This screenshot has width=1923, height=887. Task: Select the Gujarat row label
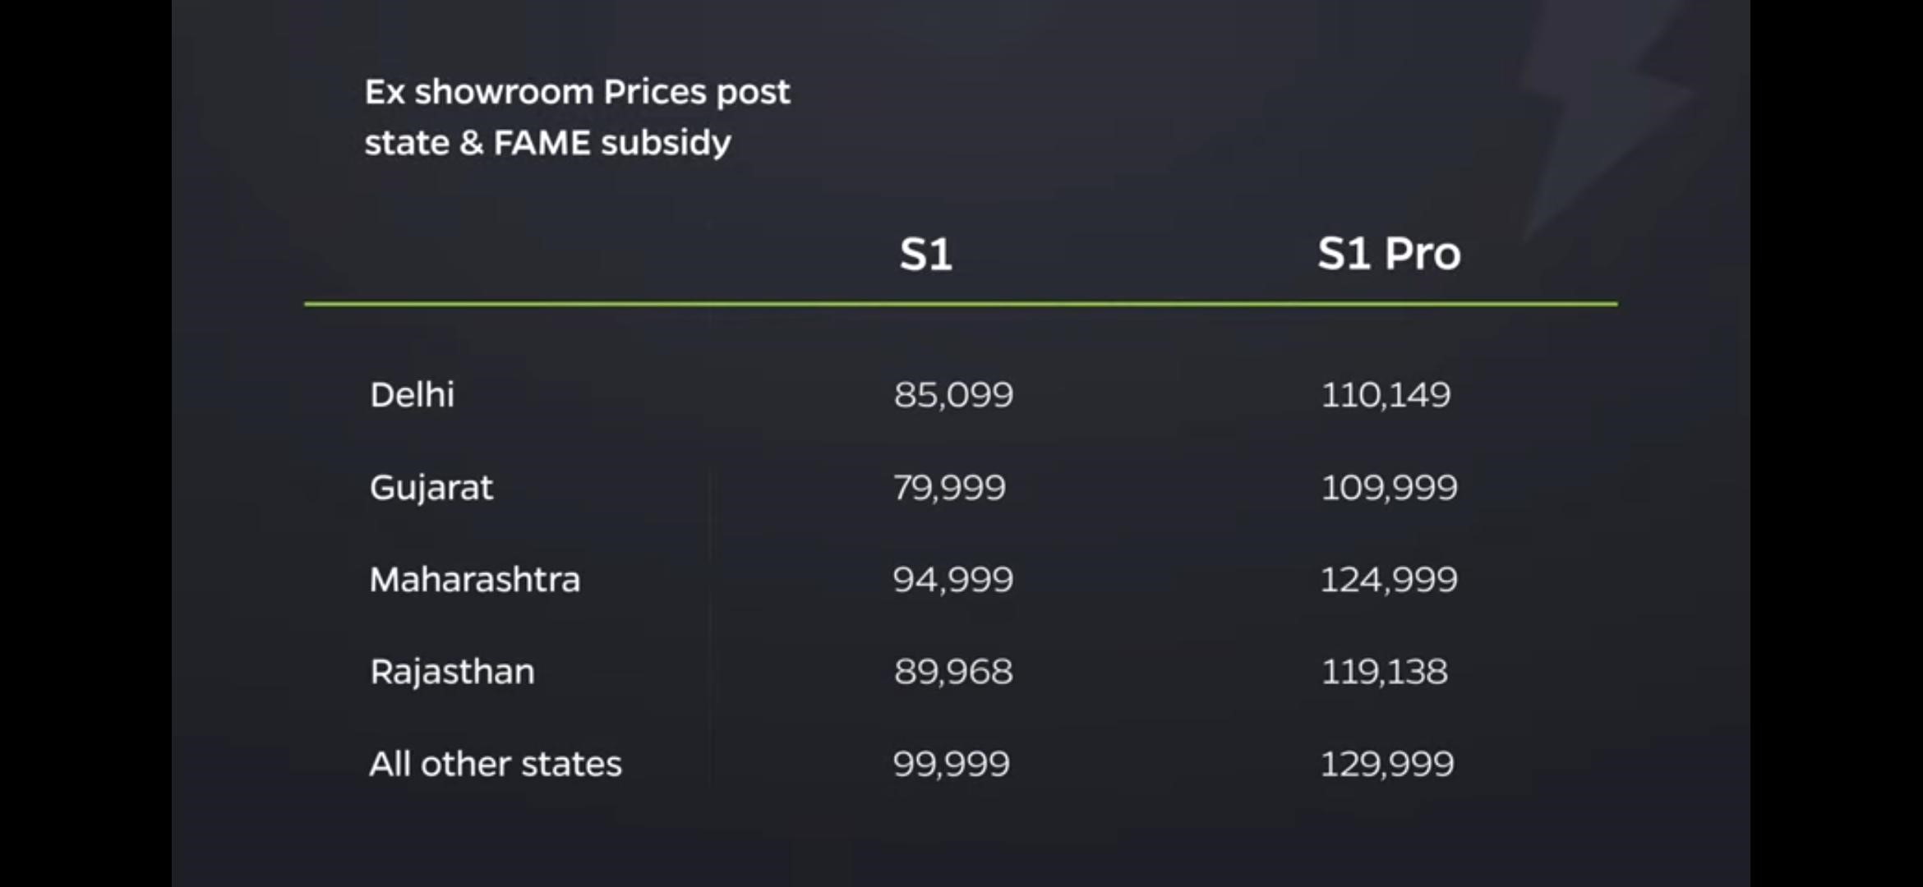[x=431, y=489]
